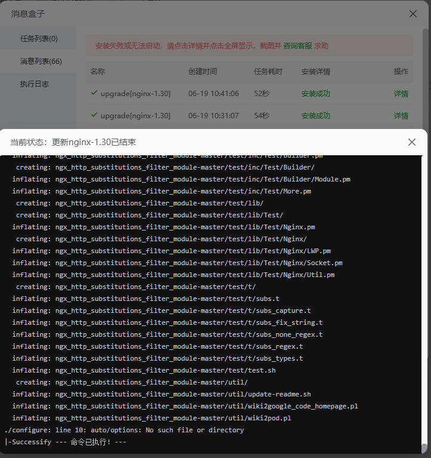Click the 名称 column header

click(97, 71)
